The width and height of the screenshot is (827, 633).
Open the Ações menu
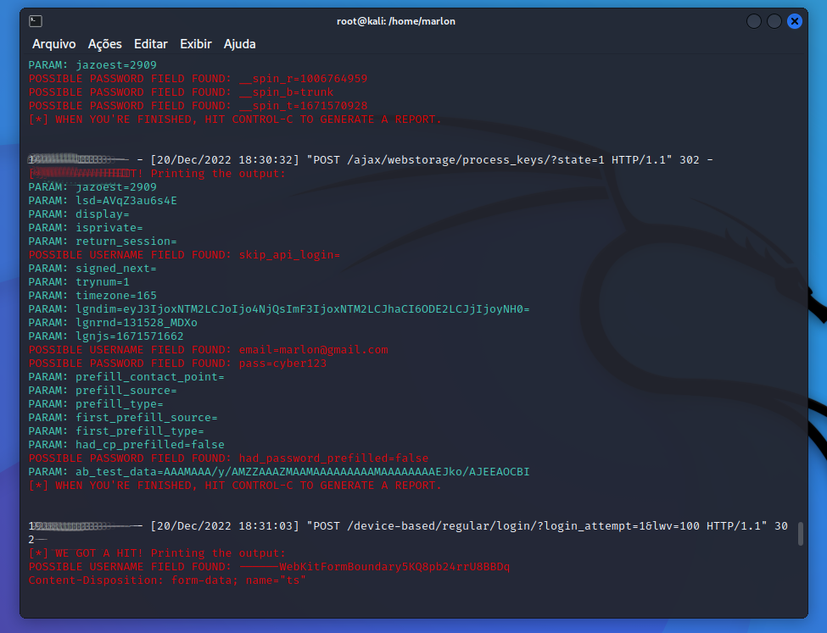click(x=104, y=44)
